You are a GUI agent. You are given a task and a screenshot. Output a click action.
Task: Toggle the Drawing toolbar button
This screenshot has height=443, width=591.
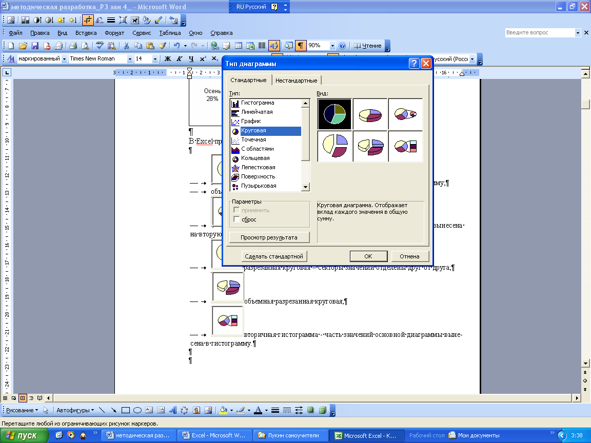click(x=274, y=46)
